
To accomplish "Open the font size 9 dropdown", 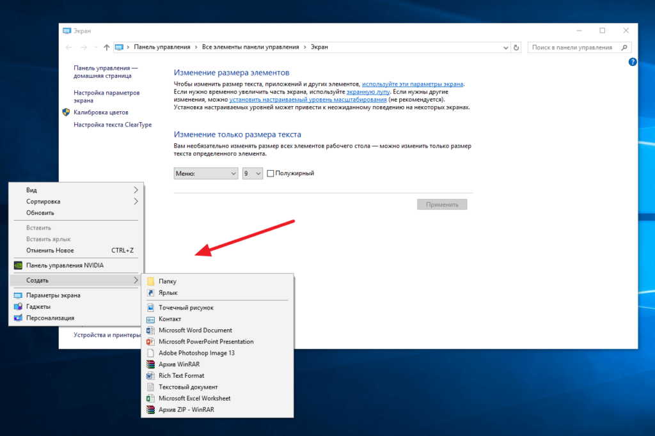I will tap(253, 173).
